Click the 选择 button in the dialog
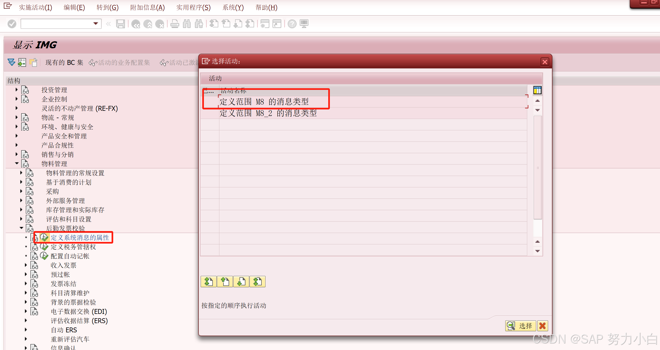 coord(520,326)
